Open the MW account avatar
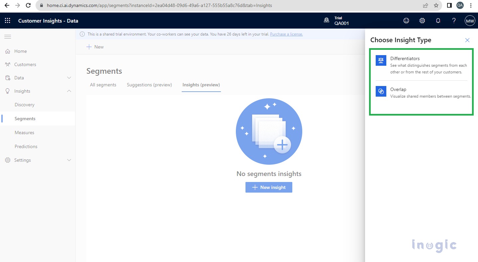This screenshot has width=478, height=262. (x=470, y=21)
